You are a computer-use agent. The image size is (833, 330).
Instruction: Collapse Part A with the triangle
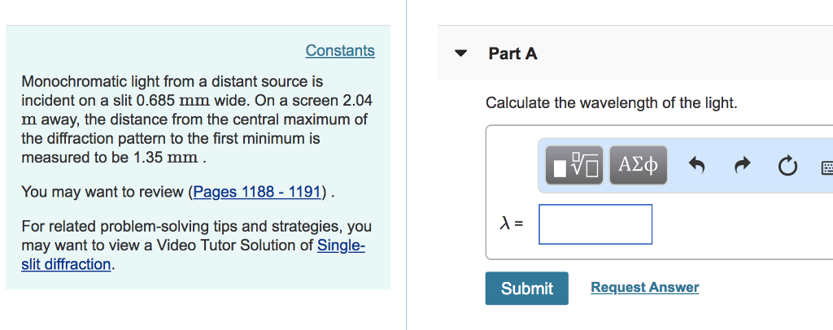tap(461, 54)
